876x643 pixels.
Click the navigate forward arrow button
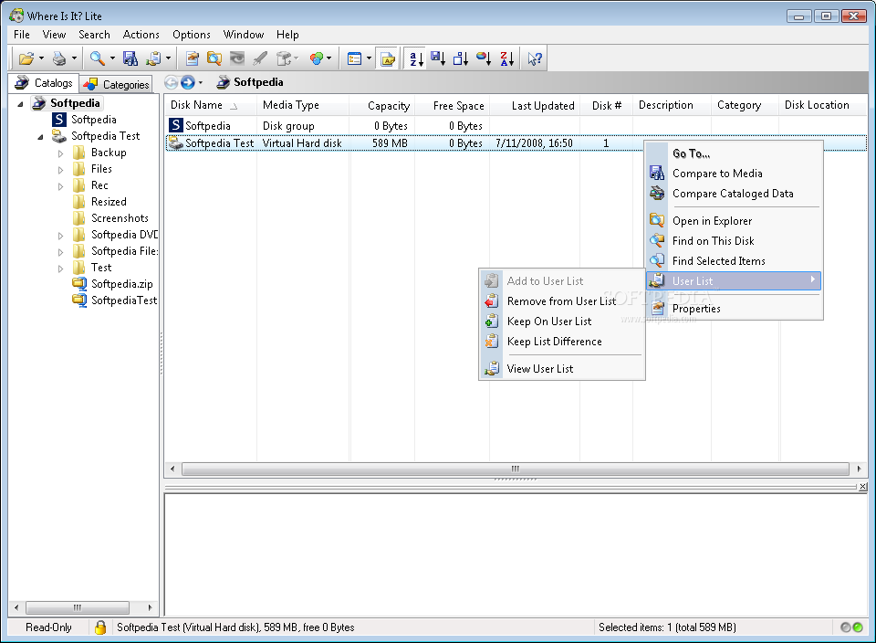(x=188, y=83)
